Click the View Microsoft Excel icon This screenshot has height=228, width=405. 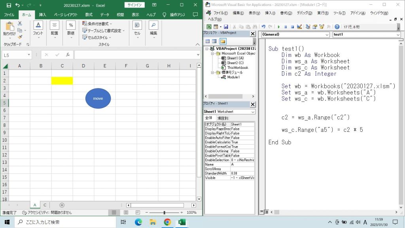pyautogui.click(x=209, y=27)
